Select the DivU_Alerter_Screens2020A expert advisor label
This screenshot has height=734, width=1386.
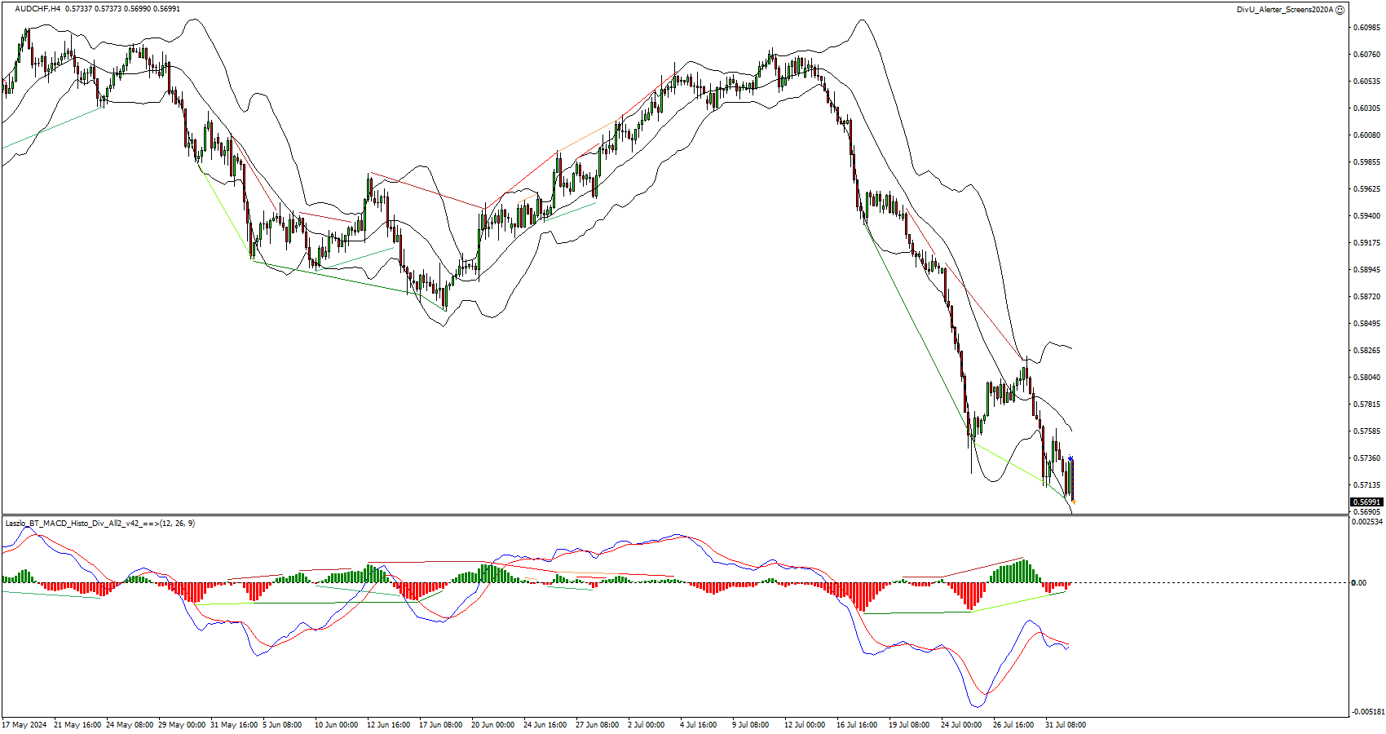(1284, 10)
